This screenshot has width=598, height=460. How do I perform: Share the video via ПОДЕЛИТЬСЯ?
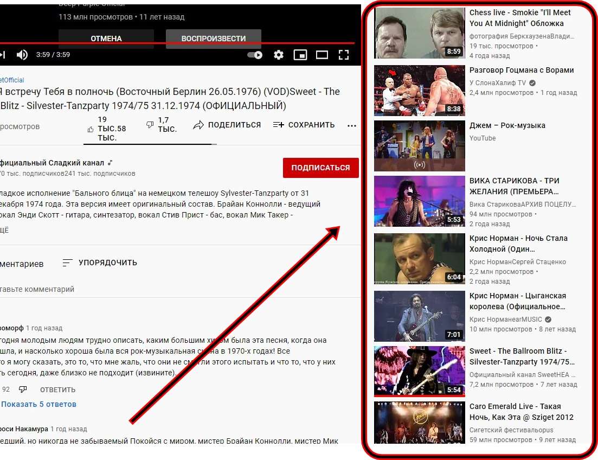[x=227, y=125]
